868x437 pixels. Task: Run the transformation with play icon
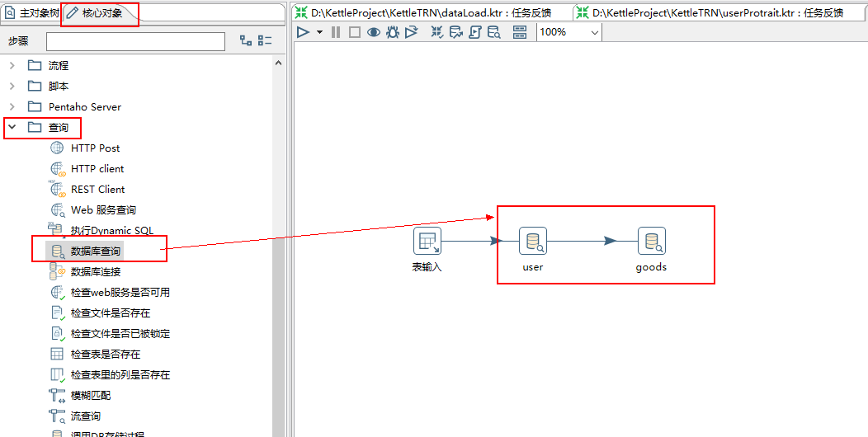pos(303,33)
